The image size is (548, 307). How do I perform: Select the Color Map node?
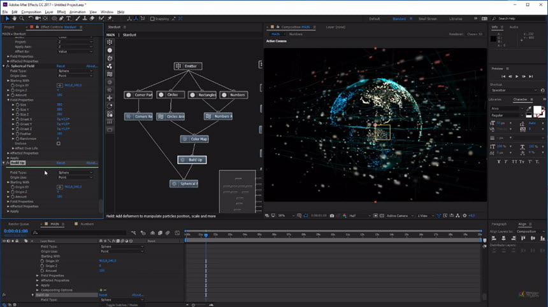tap(194, 139)
